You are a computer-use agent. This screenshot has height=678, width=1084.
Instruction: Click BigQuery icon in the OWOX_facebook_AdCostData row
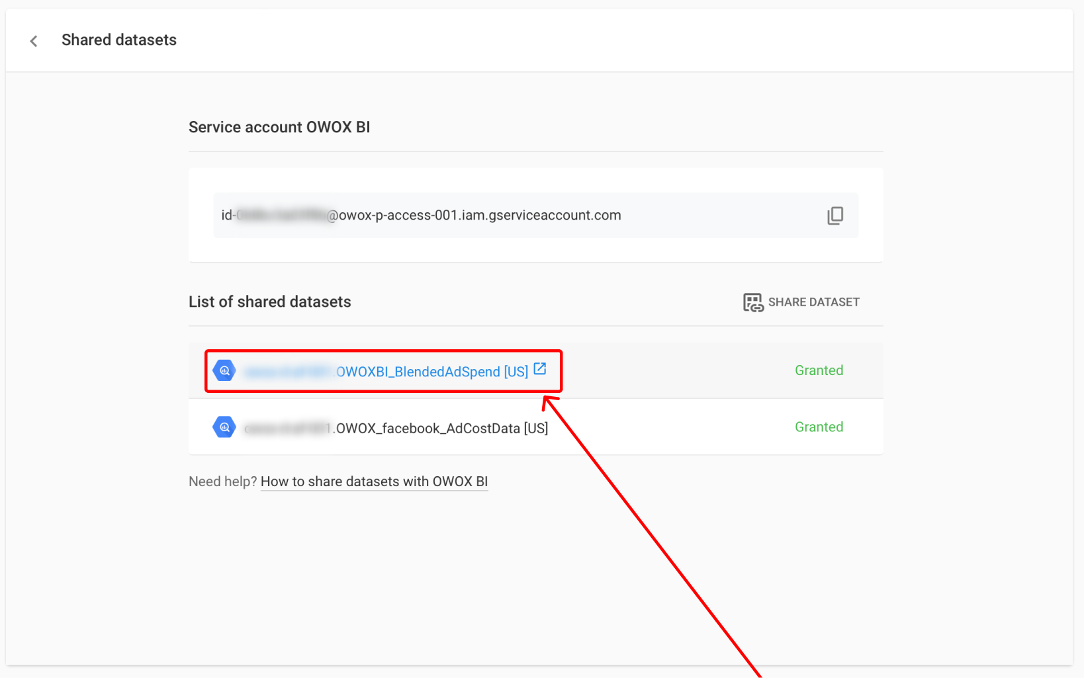tap(224, 427)
